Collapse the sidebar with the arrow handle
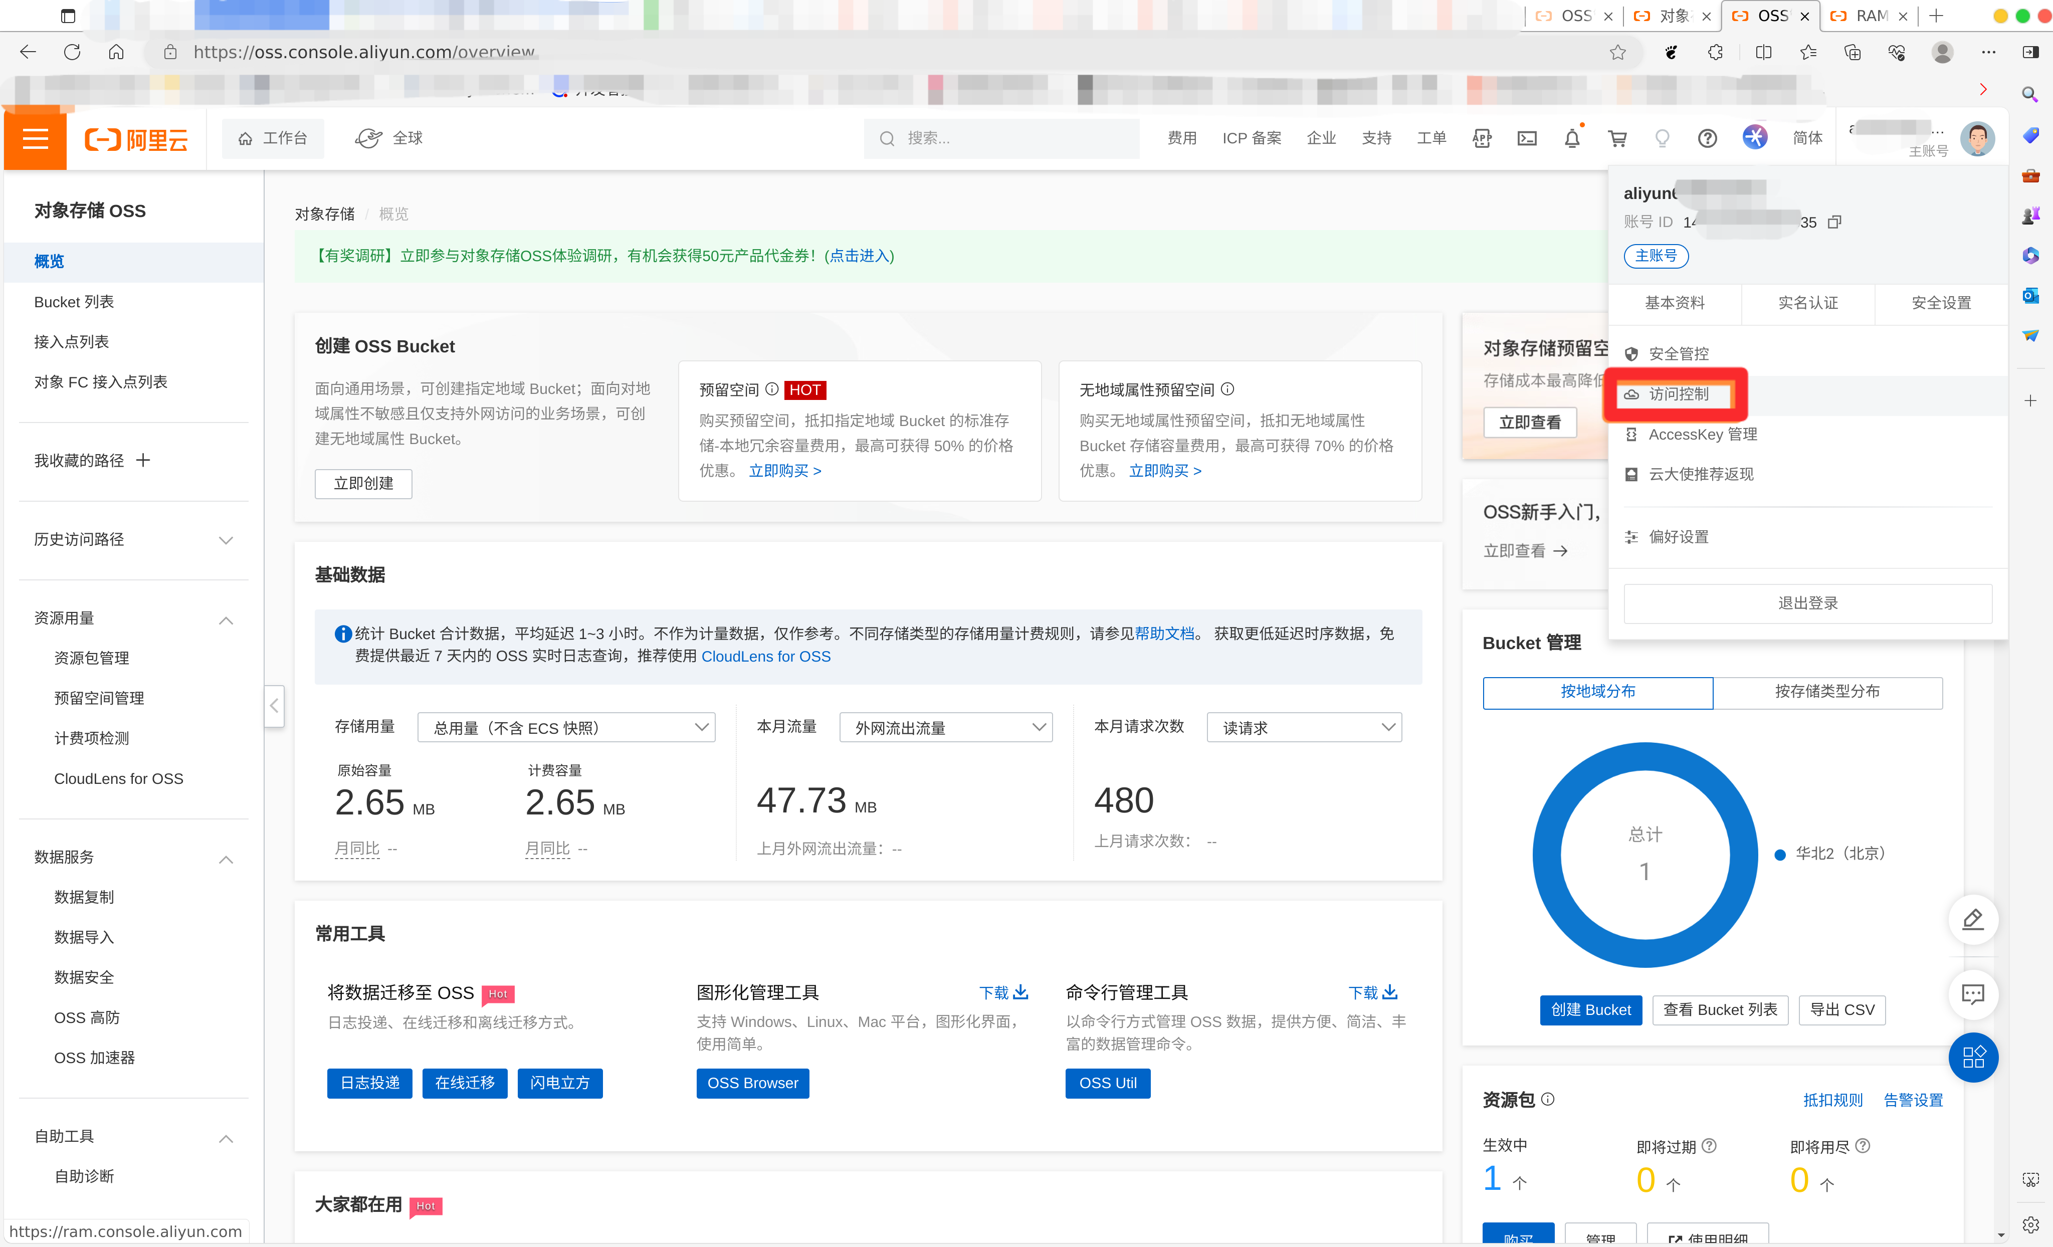The width and height of the screenshot is (2053, 1247). click(274, 706)
